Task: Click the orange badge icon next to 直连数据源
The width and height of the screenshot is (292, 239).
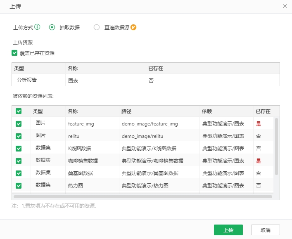Action: (133, 28)
